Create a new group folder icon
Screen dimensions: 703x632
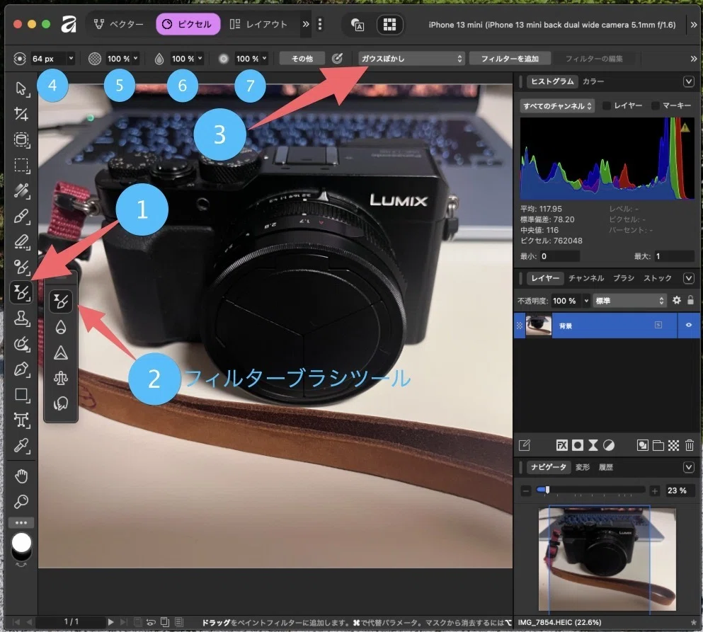pos(658,445)
